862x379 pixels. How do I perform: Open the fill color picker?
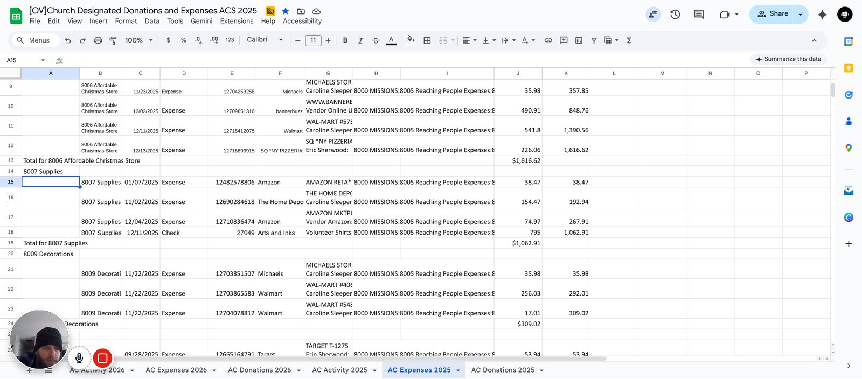[411, 40]
